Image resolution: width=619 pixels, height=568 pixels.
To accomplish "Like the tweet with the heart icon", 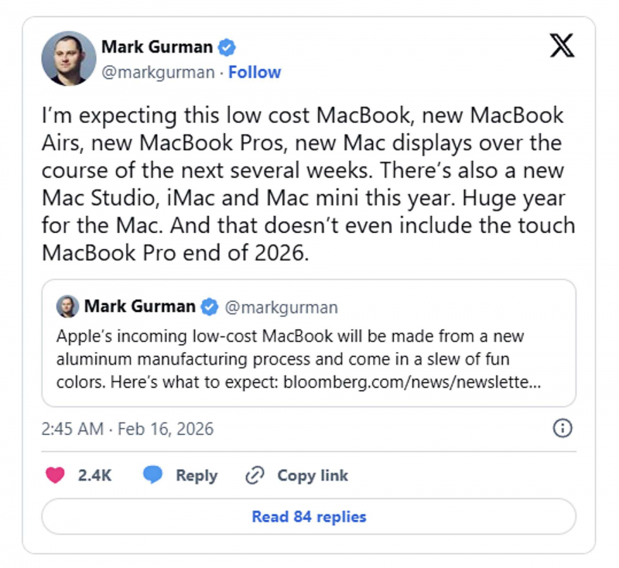I will point(55,475).
